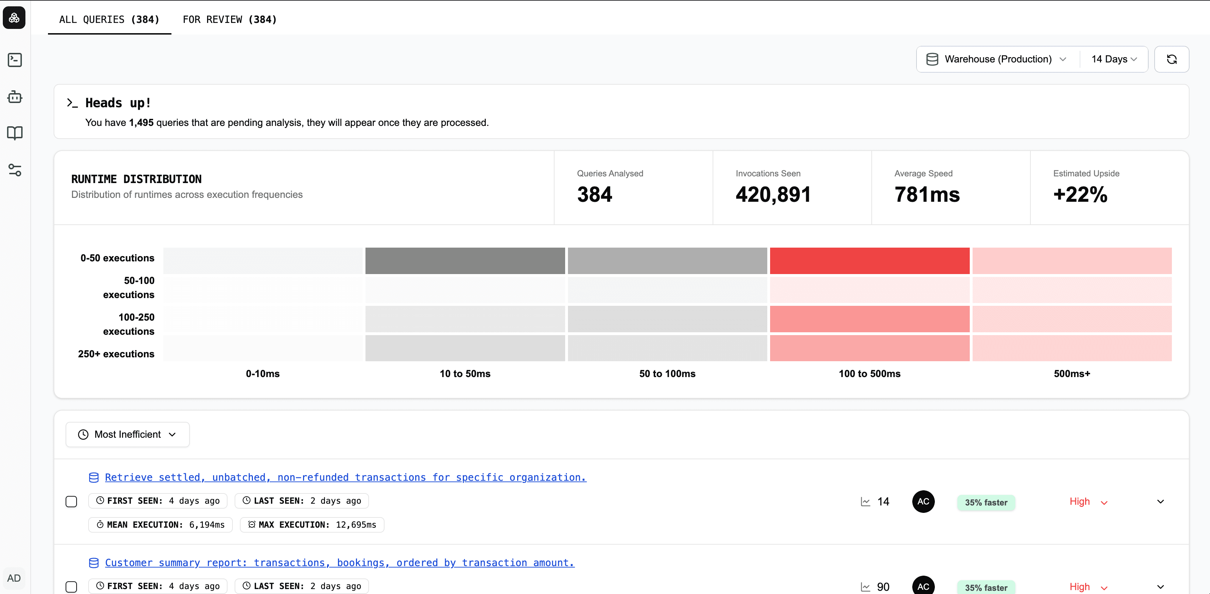Click the trend chart icon showing 14 invocations
This screenshot has width=1210, height=594.
[866, 501]
